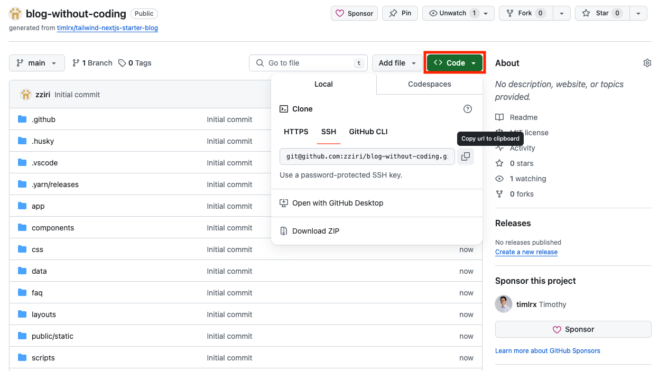659x371 pixels.
Task: Click the components folder icon
Action: pos(22,228)
